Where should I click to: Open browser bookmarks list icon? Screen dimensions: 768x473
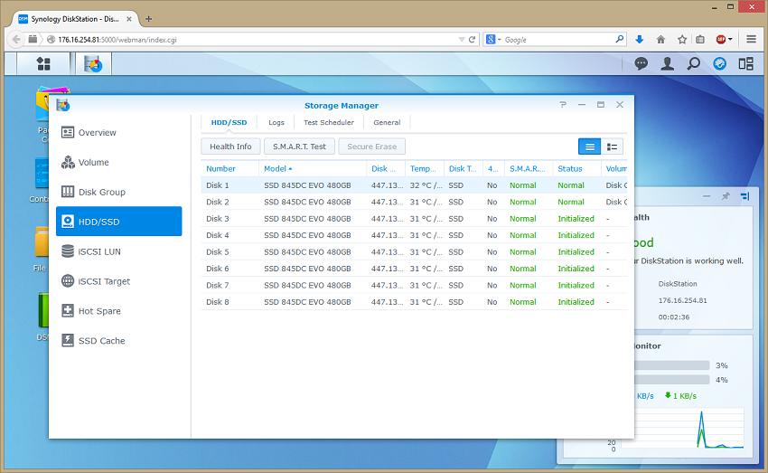700,40
